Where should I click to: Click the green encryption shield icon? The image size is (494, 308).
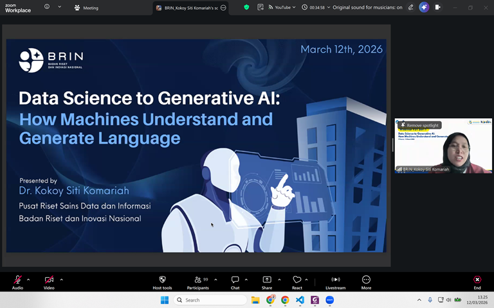coord(246,7)
